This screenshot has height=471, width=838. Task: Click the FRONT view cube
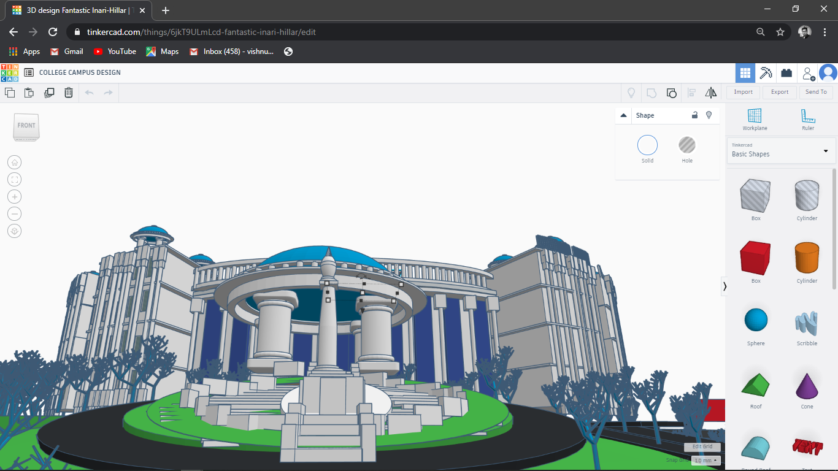[26, 127]
